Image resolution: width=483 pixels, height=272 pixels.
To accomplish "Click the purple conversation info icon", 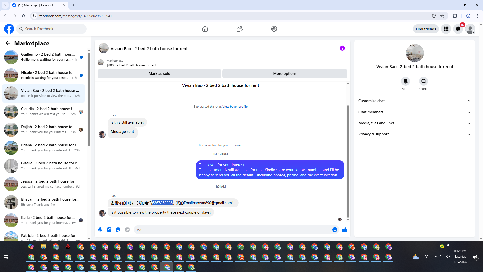I will coord(342,48).
